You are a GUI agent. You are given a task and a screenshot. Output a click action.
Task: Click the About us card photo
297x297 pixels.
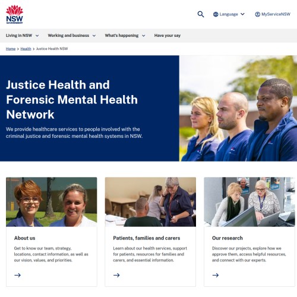[52, 202]
